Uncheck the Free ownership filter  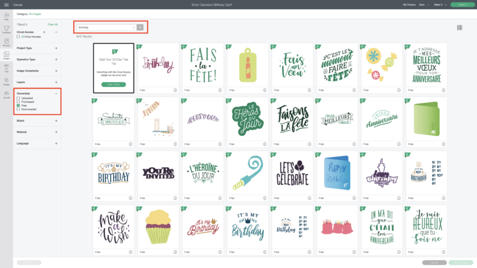tap(19, 105)
